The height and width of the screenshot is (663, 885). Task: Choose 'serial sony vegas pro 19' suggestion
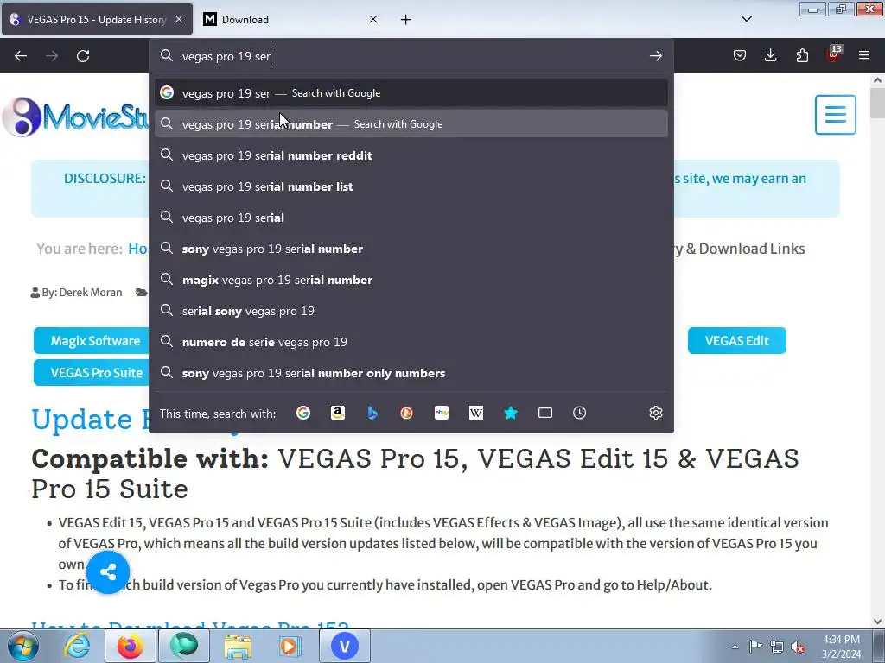[x=411, y=311]
